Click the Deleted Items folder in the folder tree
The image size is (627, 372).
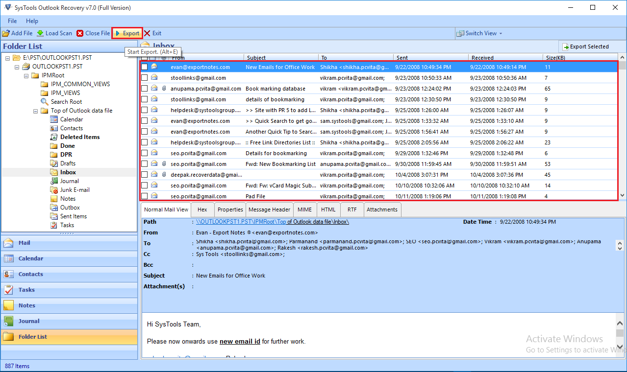click(x=79, y=137)
